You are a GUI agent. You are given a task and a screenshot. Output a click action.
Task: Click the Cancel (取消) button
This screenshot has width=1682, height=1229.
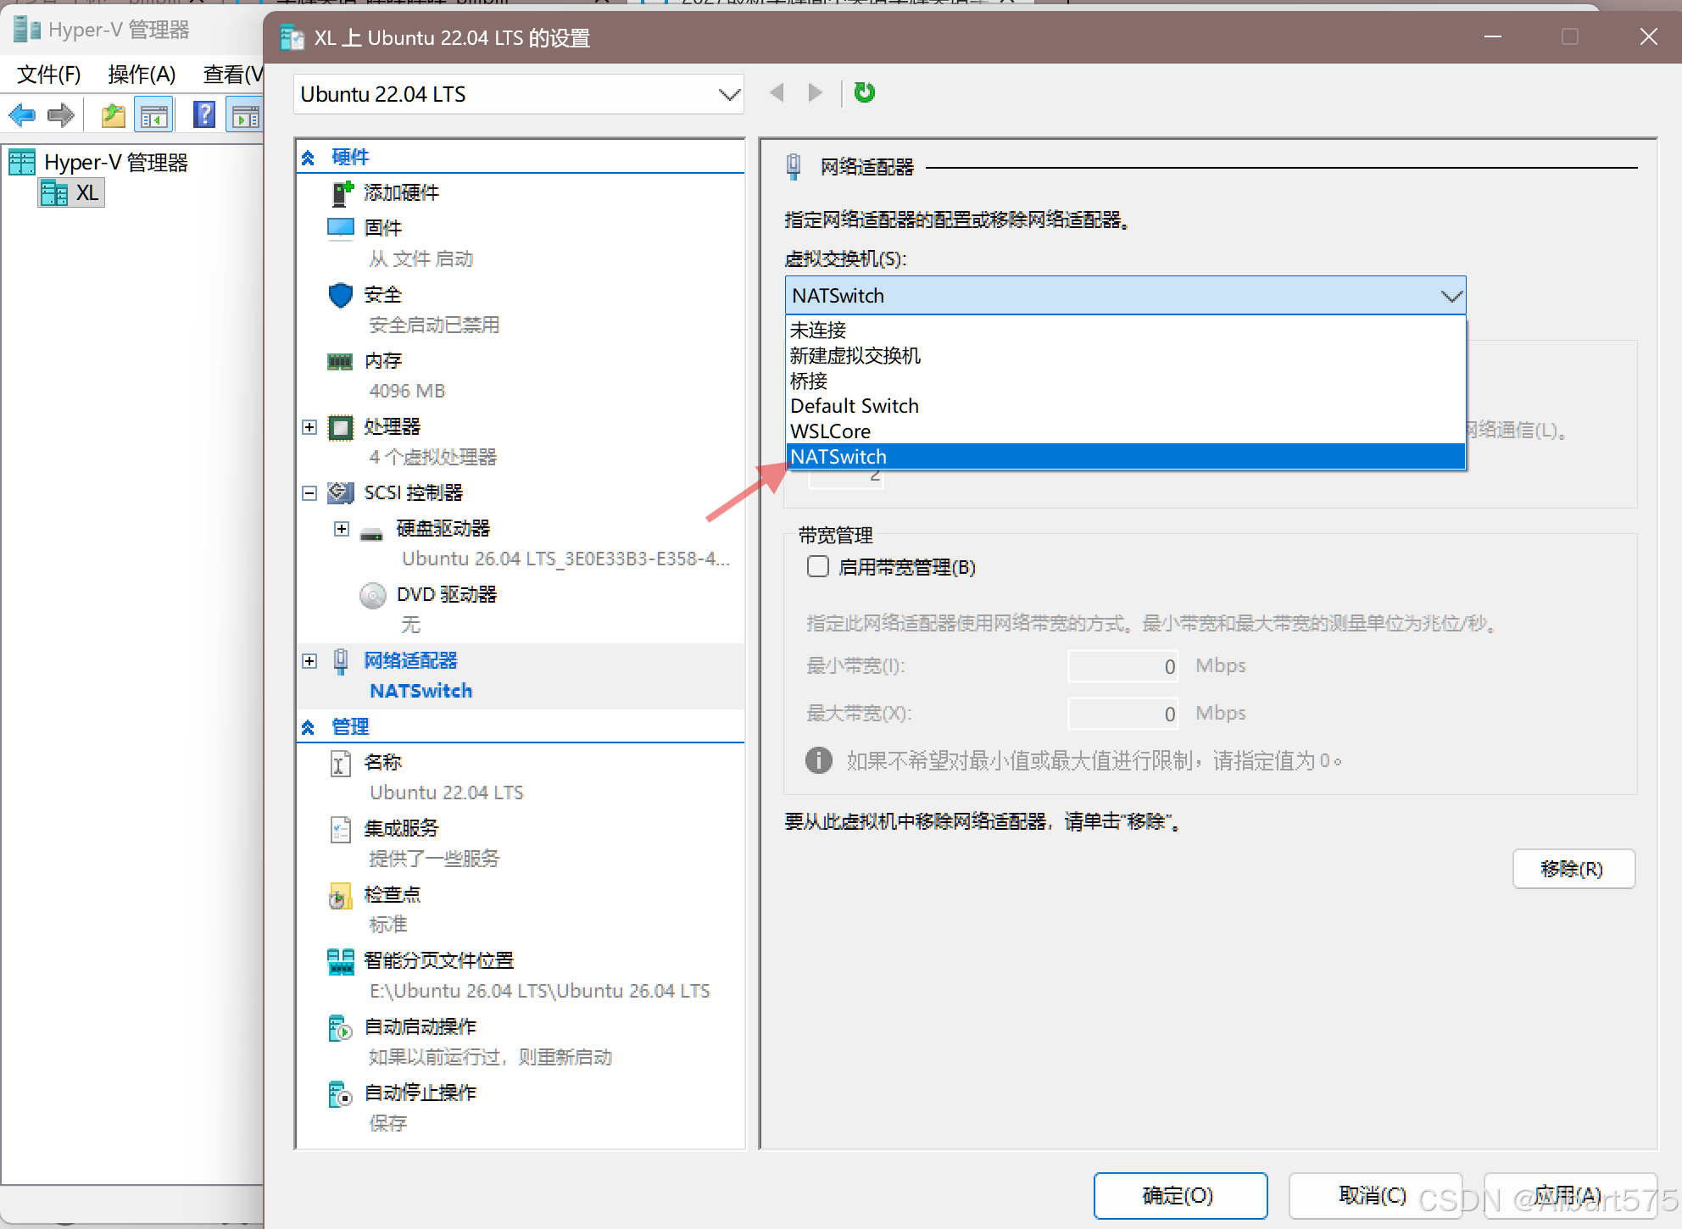[1375, 1196]
